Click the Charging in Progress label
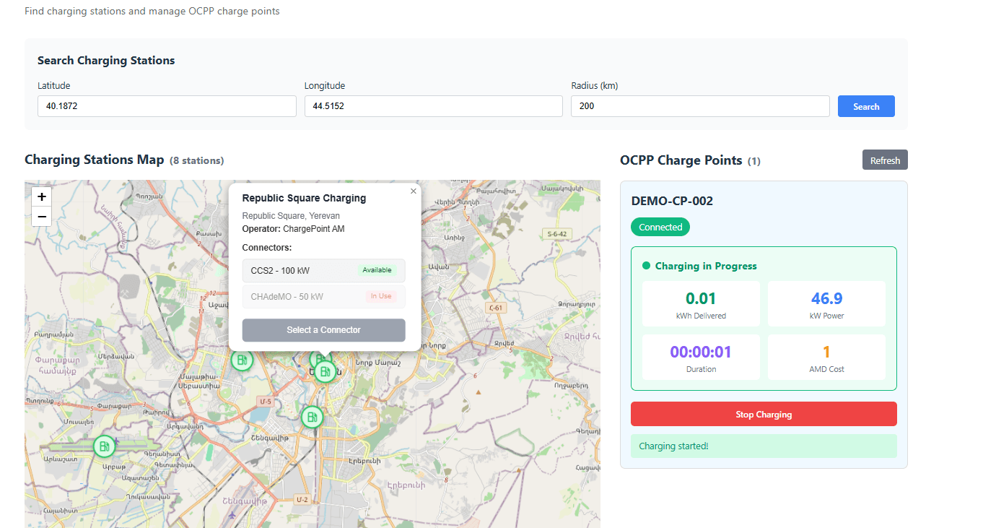Viewport: 983px width, 528px height. click(x=706, y=266)
